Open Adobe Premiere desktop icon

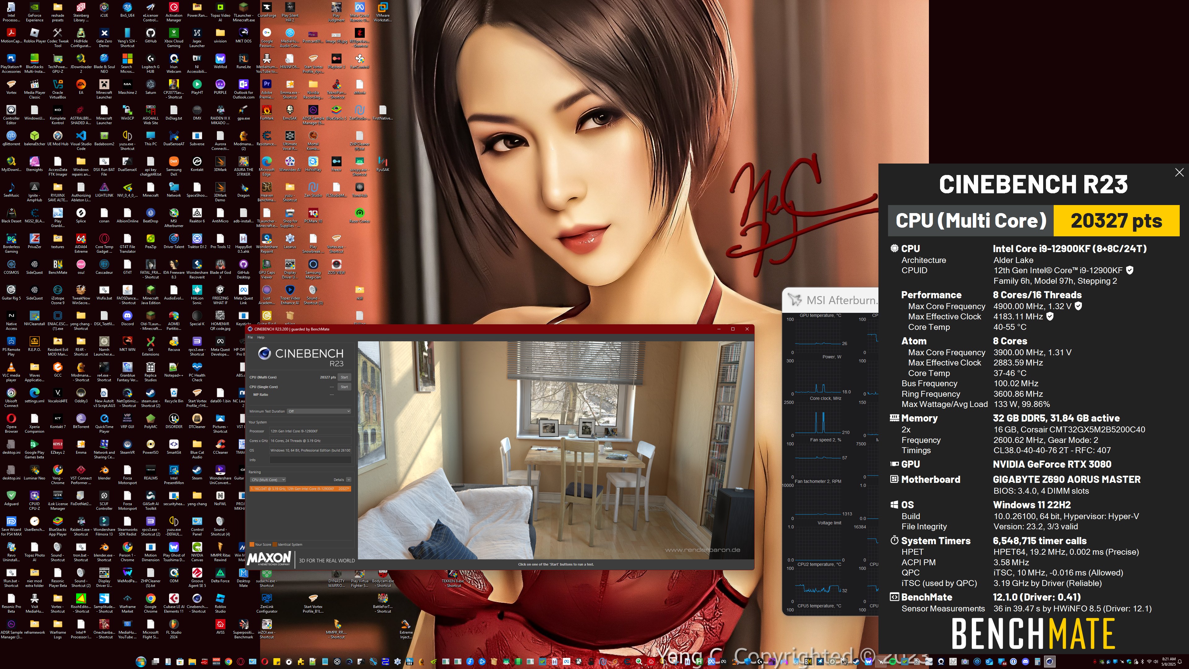(x=267, y=89)
